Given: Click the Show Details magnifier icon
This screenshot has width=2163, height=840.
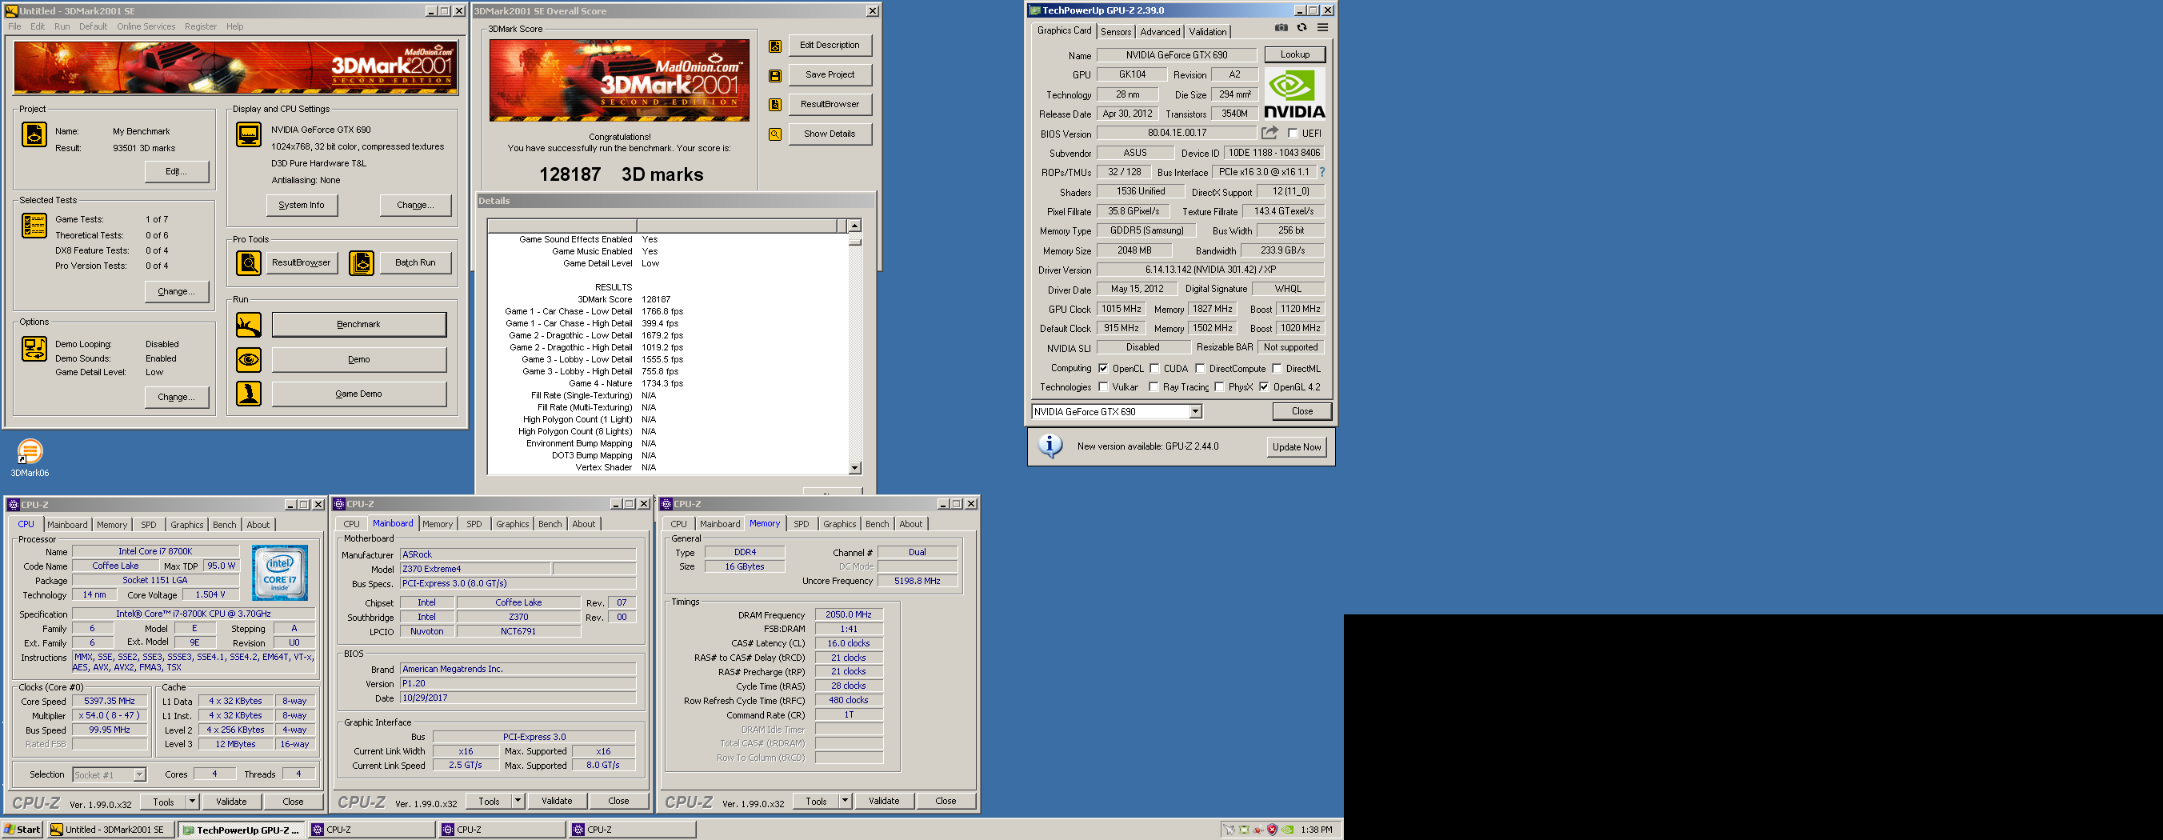Looking at the screenshot, I should click(x=775, y=134).
